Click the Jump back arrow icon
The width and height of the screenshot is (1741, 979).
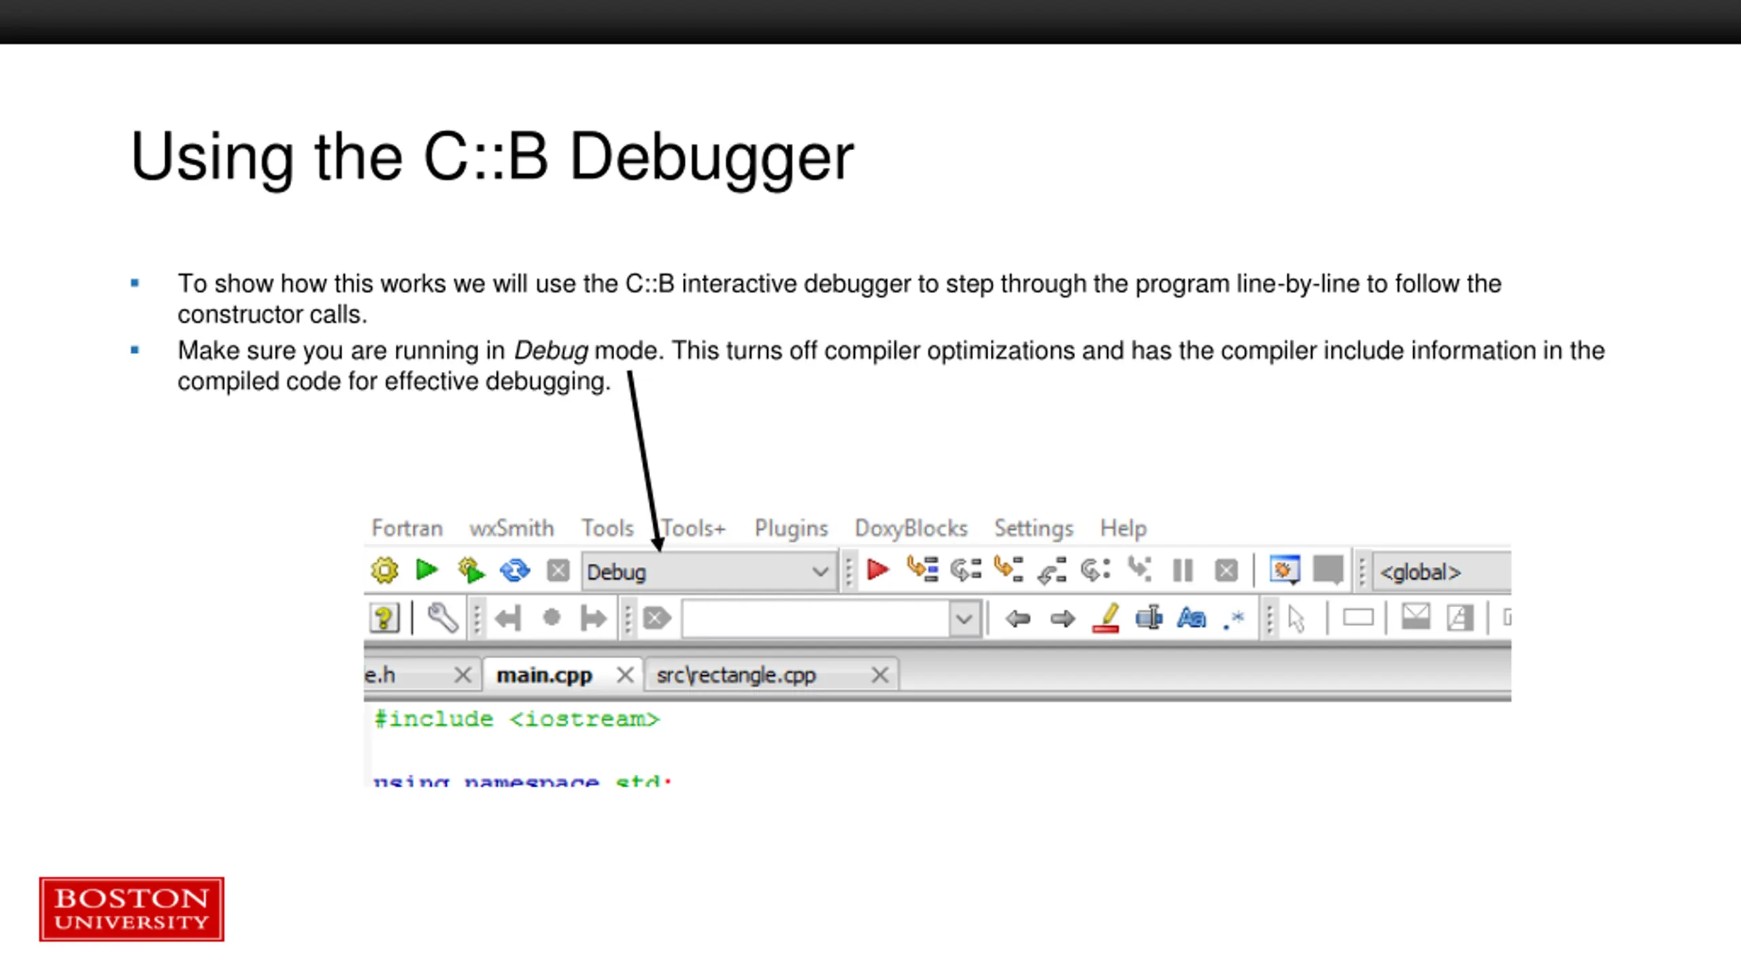click(508, 618)
